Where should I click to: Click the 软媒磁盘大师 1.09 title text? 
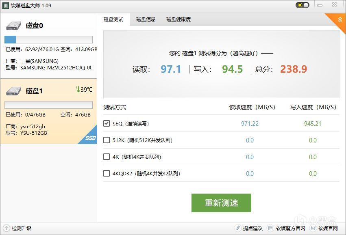[31, 6]
